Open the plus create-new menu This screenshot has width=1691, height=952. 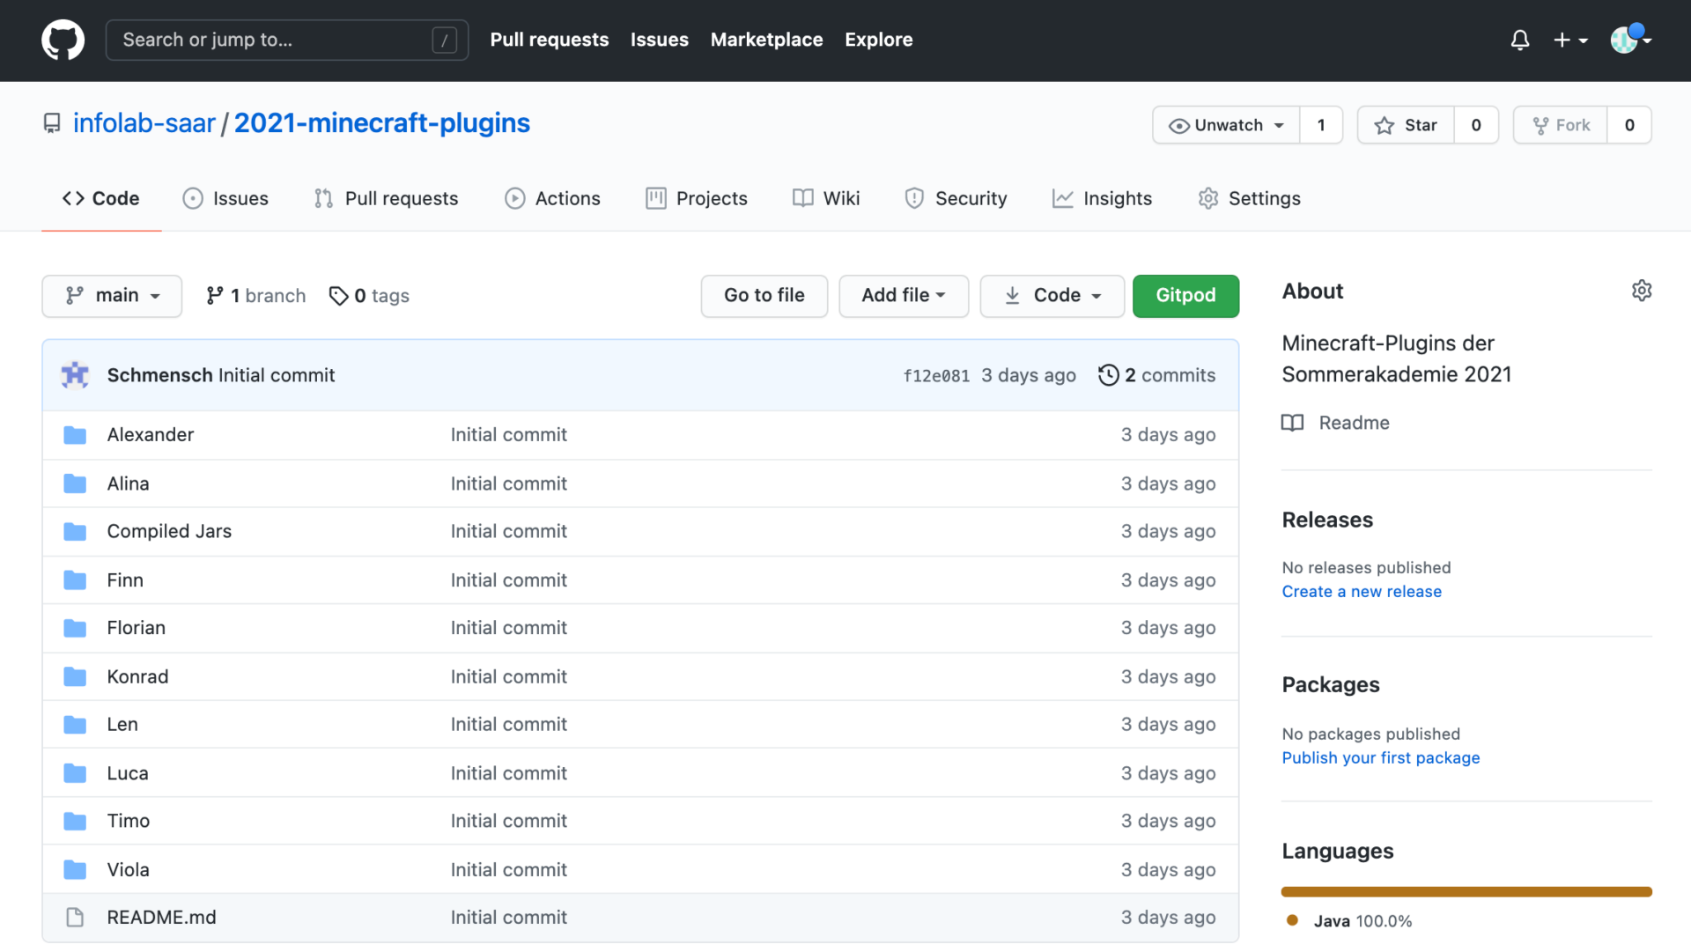click(x=1569, y=40)
